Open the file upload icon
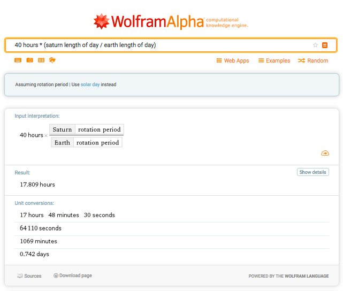The width and height of the screenshot is (343, 291). [x=52, y=60]
